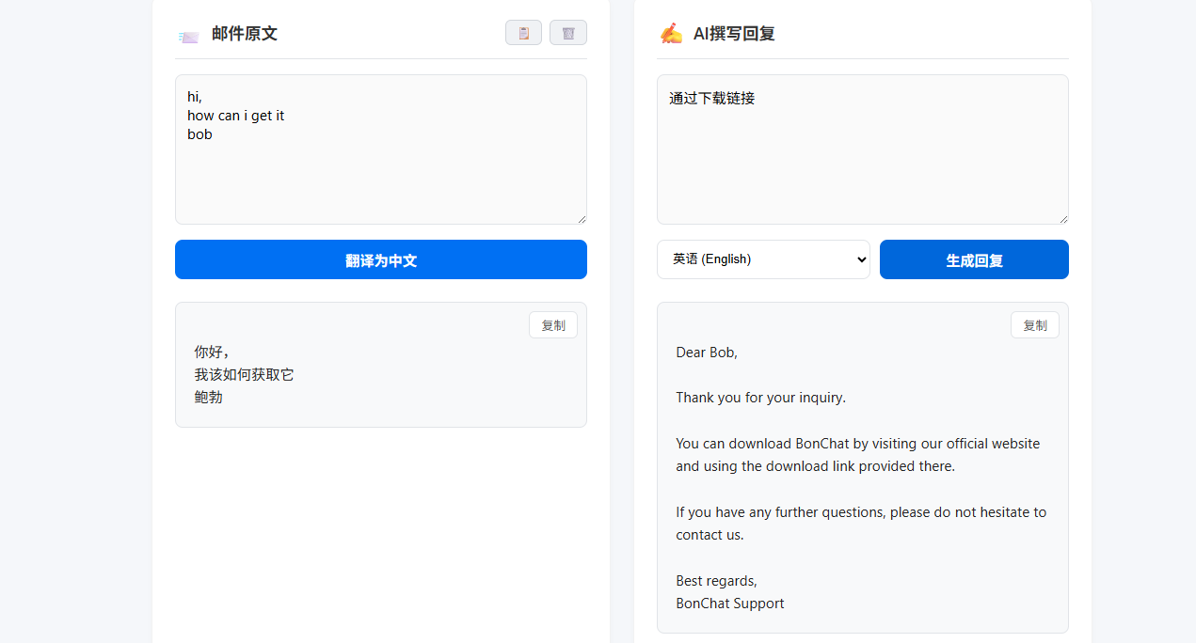Click the 'Best regards,' line in the reply
The image size is (1196, 643).
(716, 581)
